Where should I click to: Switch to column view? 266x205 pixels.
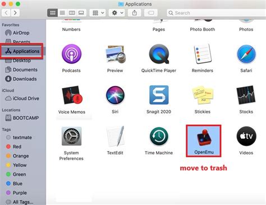[72, 13]
